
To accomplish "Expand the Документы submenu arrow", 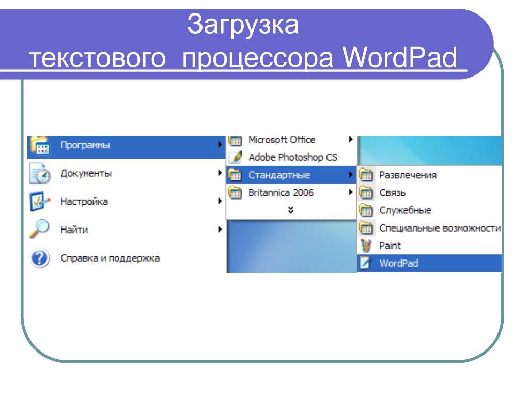I will (x=220, y=173).
